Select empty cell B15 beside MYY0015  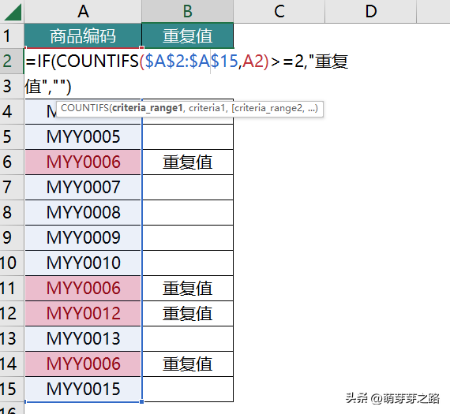[188, 389]
